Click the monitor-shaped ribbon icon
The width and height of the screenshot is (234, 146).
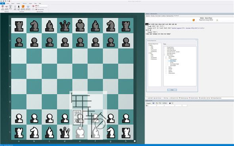10,6
